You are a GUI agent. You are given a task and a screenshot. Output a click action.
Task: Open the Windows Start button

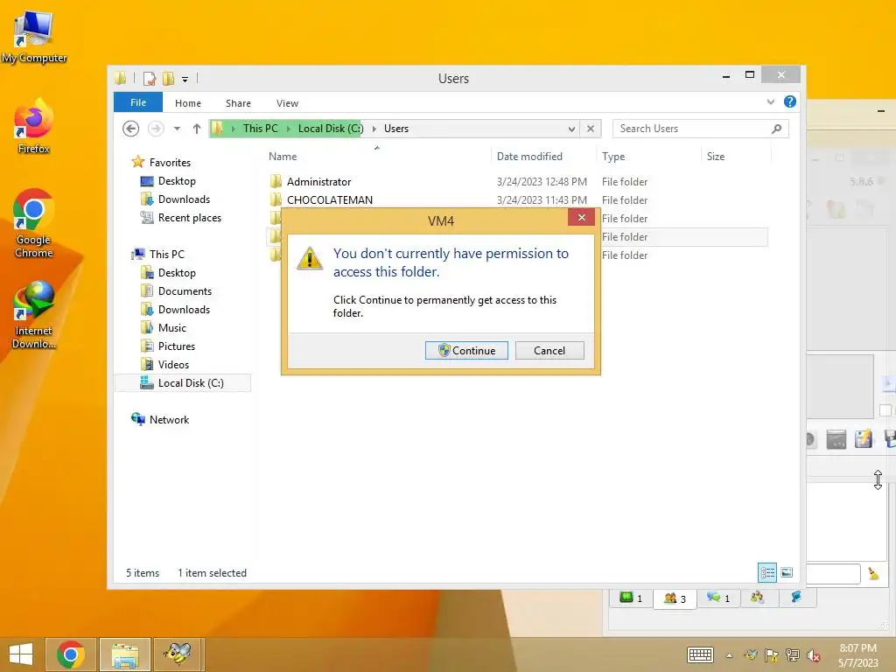click(21, 654)
